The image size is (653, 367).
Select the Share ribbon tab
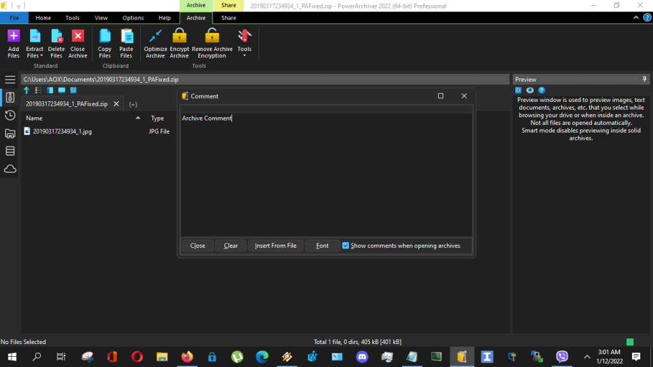click(x=229, y=18)
